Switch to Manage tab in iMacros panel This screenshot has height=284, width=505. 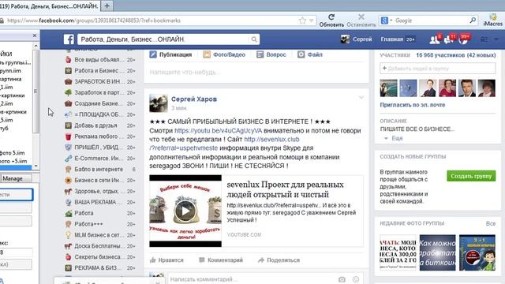tap(16, 178)
